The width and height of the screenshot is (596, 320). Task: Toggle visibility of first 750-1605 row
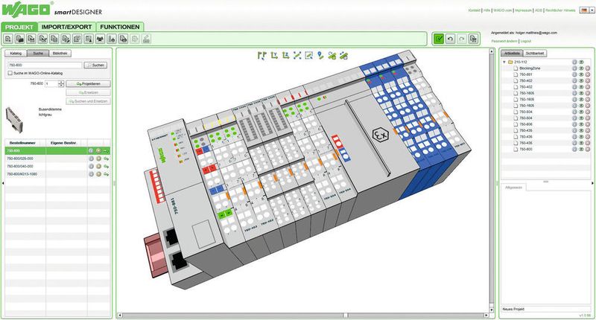pyautogui.click(x=581, y=93)
